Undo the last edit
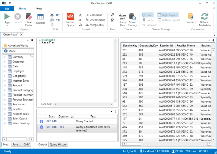The image size is (217, 154). pyautogui.click(x=58, y=15)
